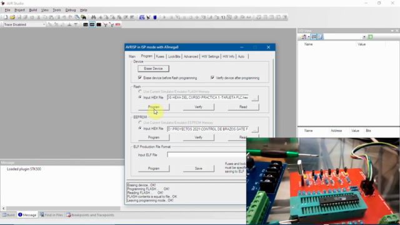The width and height of the screenshot is (400, 225).
Task: Click the ELF Save button
Action: point(199,168)
